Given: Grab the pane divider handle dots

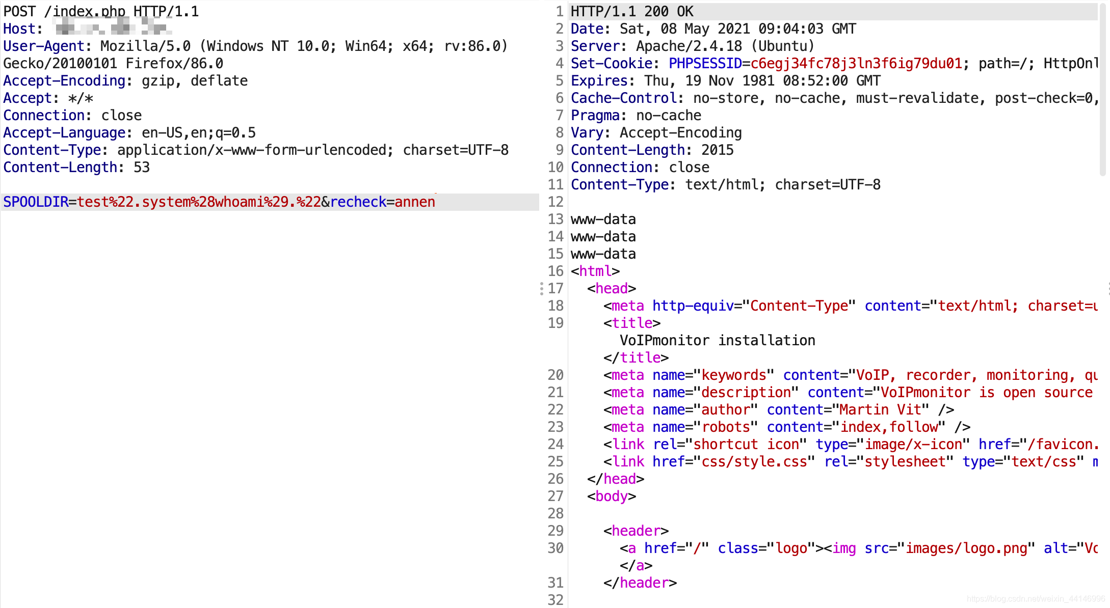Looking at the screenshot, I should [x=541, y=289].
